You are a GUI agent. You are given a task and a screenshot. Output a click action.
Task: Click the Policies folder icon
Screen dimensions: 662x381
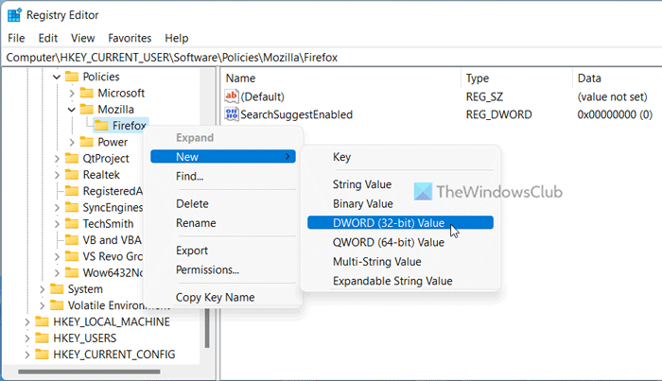point(72,77)
